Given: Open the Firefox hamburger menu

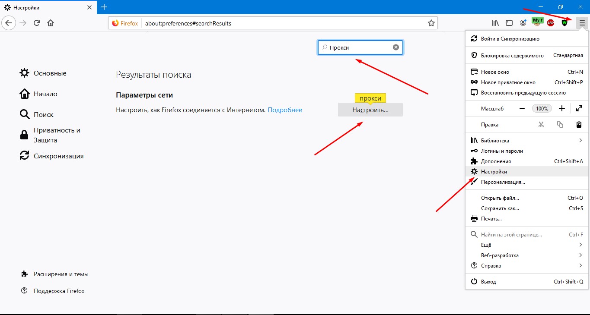Looking at the screenshot, I should click(582, 23).
